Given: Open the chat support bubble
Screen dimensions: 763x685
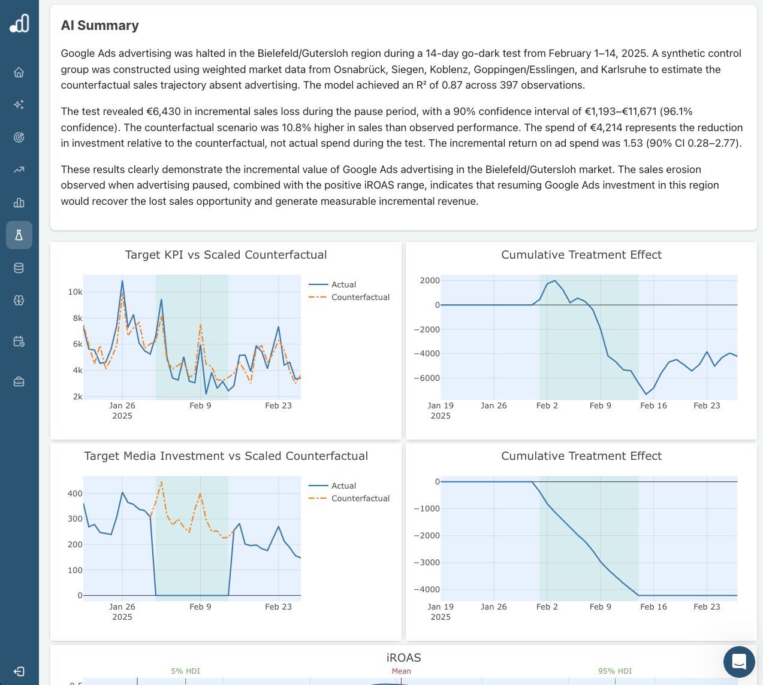Looking at the screenshot, I should 739,662.
